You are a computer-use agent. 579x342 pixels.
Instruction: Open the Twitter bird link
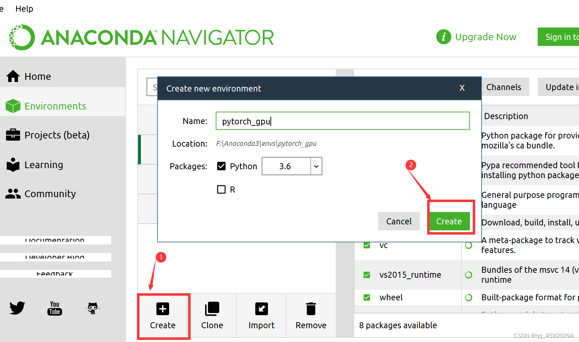[x=17, y=308]
